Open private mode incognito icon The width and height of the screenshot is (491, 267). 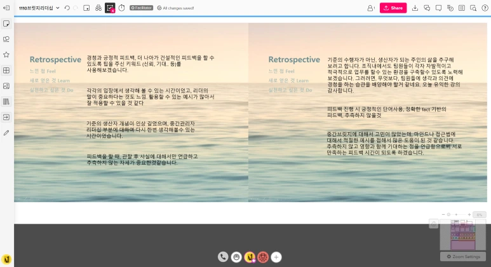click(x=98, y=8)
